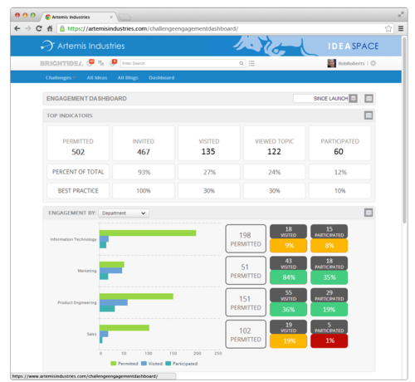Click 43 Visited 84% card
This screenshot has width=415, height=382.
pos(288,271)
